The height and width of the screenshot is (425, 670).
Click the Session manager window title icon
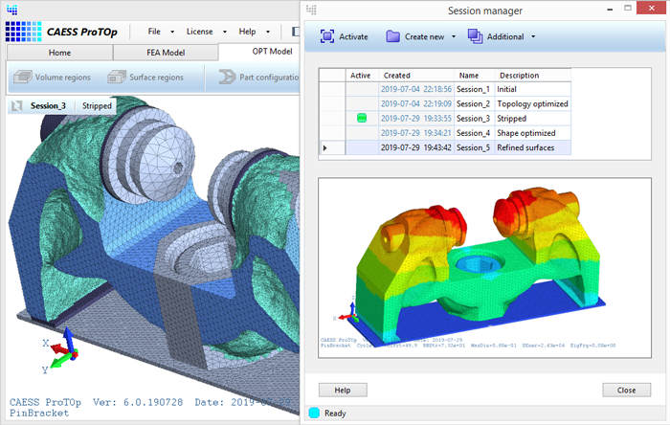311,10
